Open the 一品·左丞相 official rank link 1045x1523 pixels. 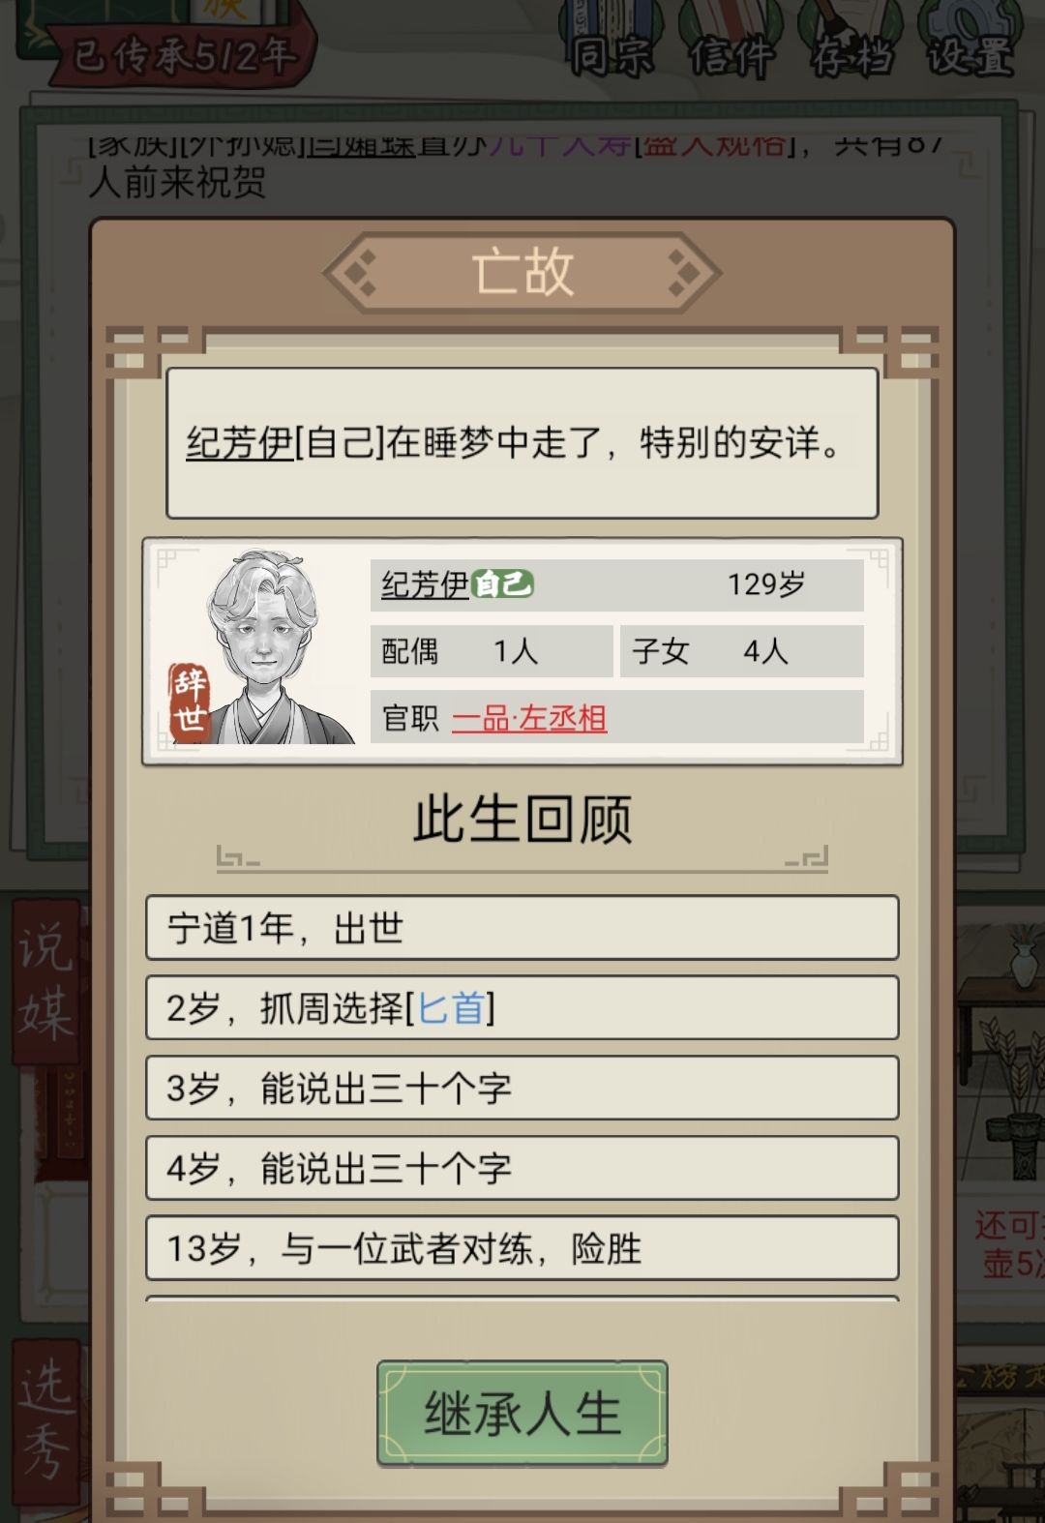click(x=529, y=718)
